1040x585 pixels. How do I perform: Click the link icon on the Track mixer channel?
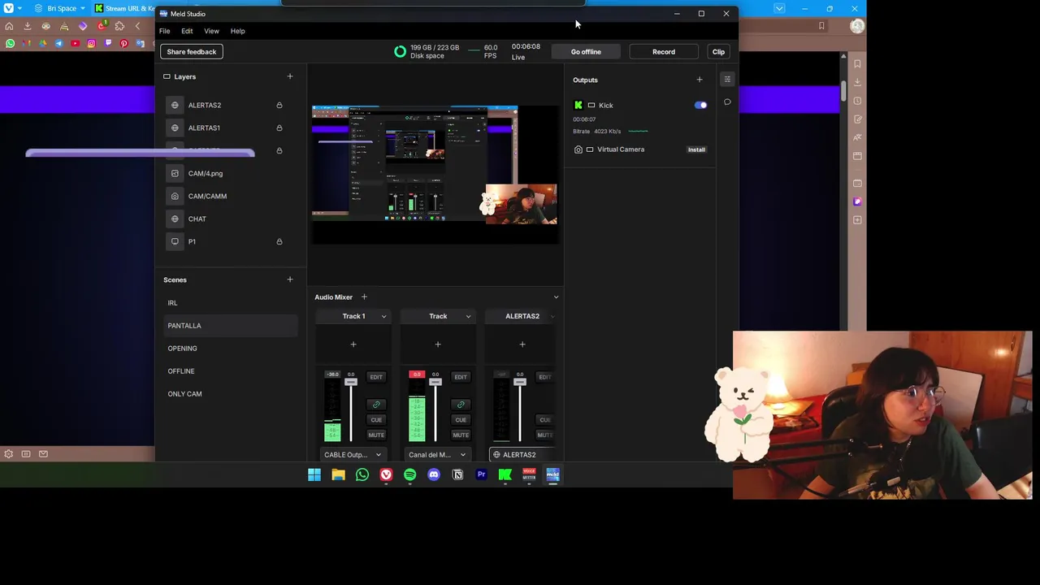pos(461,405)
